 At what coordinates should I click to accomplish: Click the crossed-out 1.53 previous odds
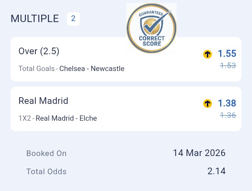coord(228,65)
